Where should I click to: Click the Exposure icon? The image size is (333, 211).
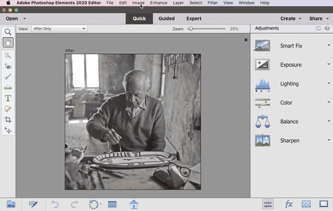tap(262, 64)
